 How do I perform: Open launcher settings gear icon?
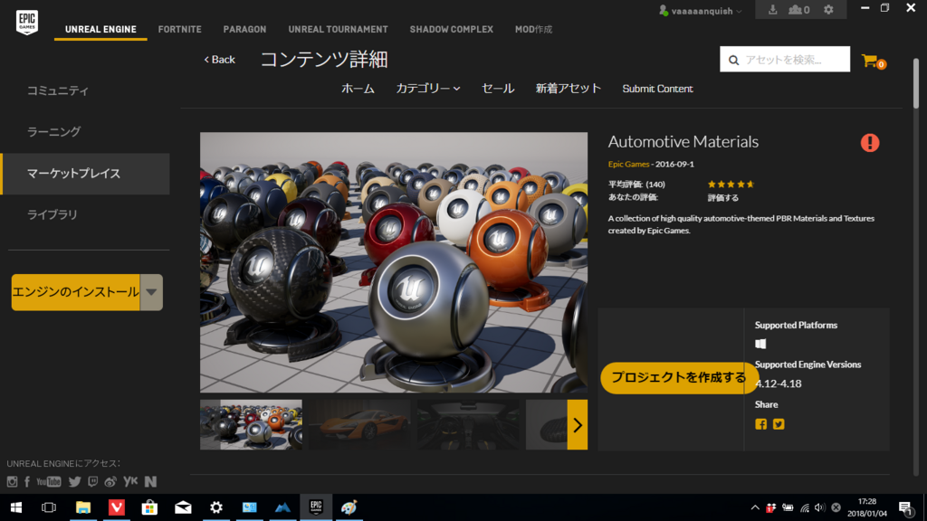828,9
